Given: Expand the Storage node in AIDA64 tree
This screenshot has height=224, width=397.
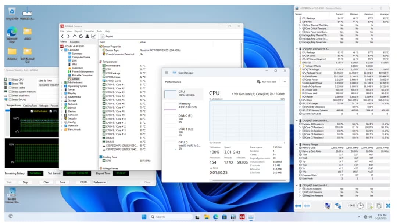Looking at the screenshot, I should pos(62,100).
